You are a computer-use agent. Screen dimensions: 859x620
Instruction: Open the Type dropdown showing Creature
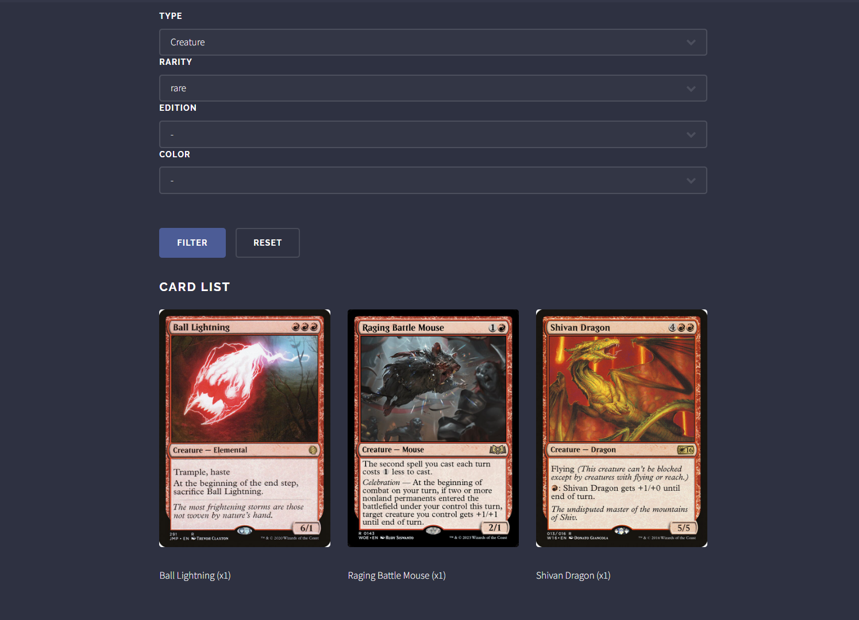[x=433, y=42]
